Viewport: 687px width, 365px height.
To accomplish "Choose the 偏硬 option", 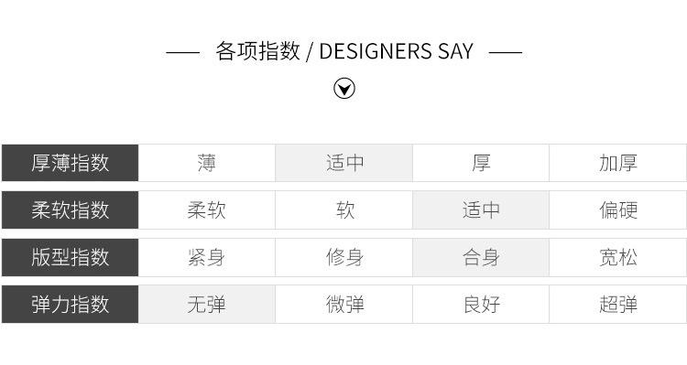I will coord(617,209).
